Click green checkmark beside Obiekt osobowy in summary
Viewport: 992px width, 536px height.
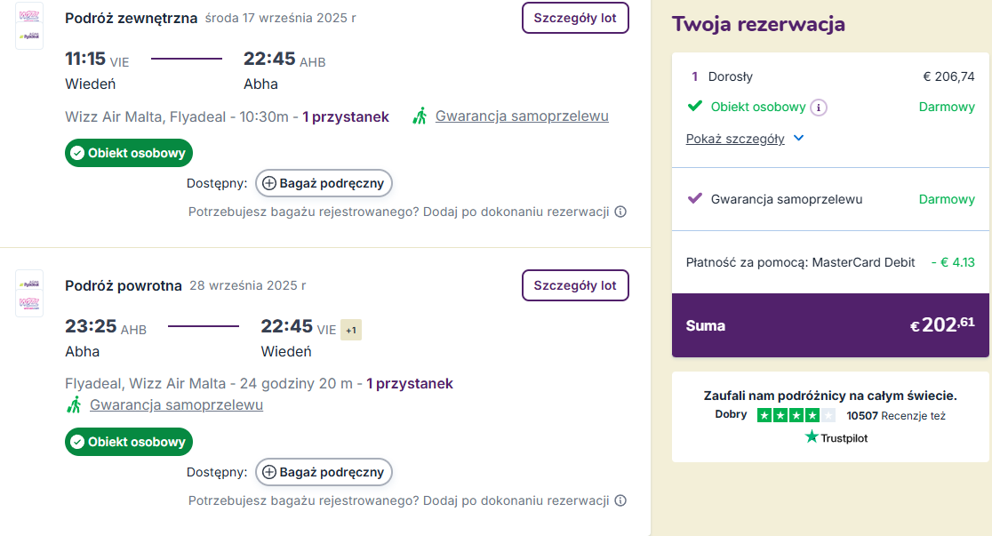click(x=694, y=106)
